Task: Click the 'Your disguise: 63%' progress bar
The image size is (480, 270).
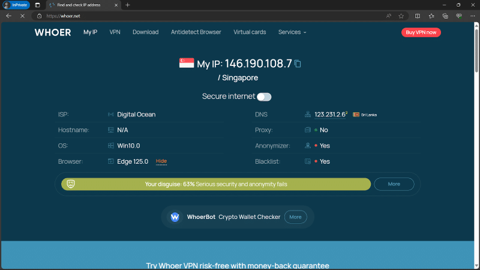Action: [216, 184]
